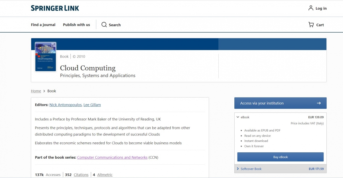Open Find a journal menu

[x=43, y=25]
